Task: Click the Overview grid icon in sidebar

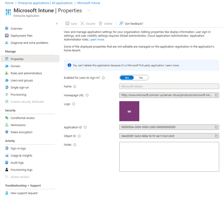Action: (7, 28)
